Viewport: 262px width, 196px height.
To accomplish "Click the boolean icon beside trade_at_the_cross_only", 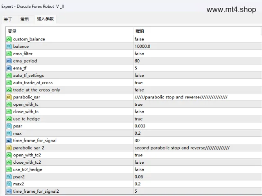I will 9,90.
